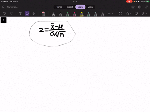Select the Draw tab
Viewport: 150px width, 112px height.
pyautogui.click(x=80, y=7)
